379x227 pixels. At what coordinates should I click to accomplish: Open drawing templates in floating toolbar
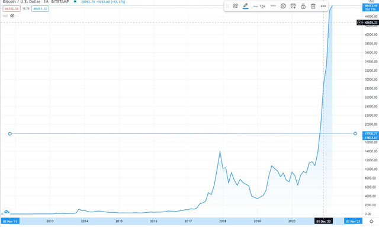click(236, 6)
